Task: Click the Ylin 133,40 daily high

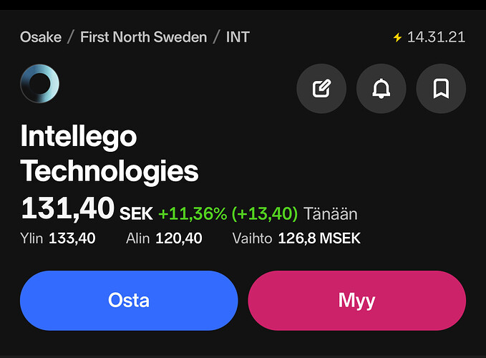Action: point(58,238)
